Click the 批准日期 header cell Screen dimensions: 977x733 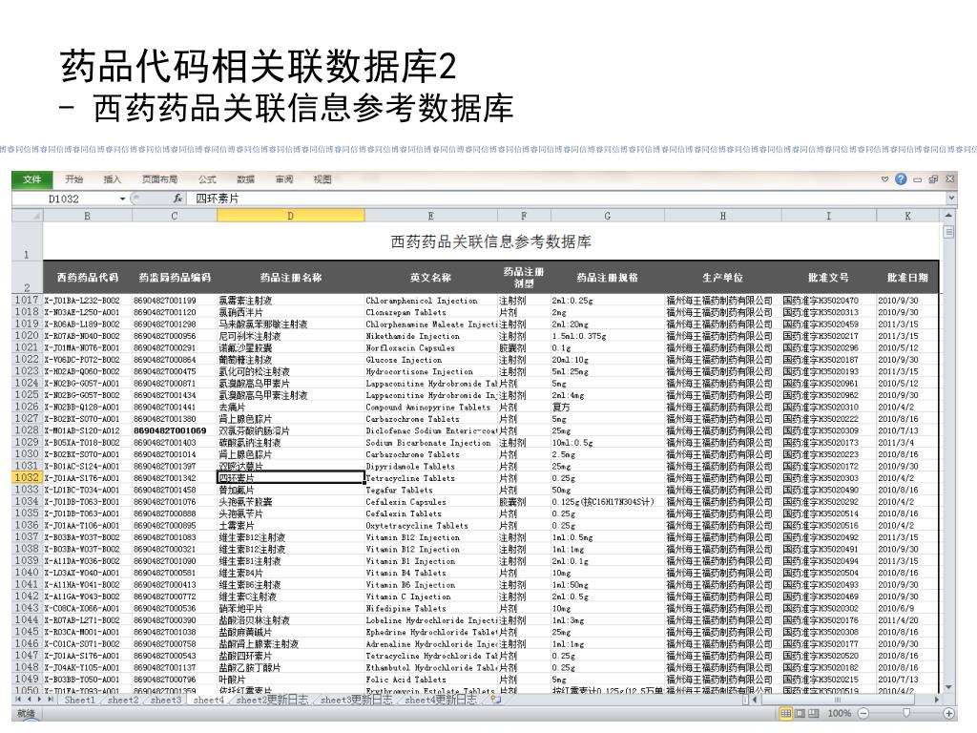tap(907, 278)
